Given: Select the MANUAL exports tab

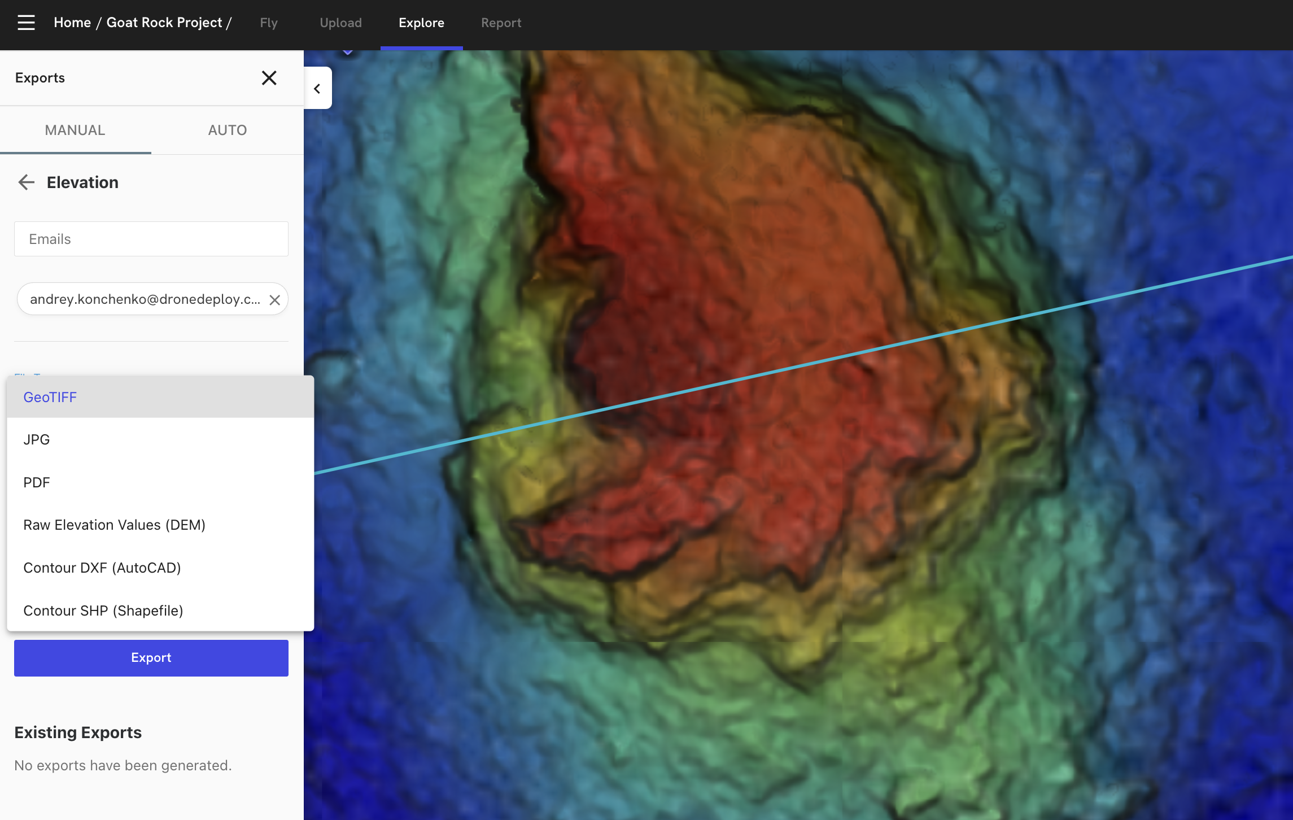Looking at the screenshot, I should [x=75, y=130].
